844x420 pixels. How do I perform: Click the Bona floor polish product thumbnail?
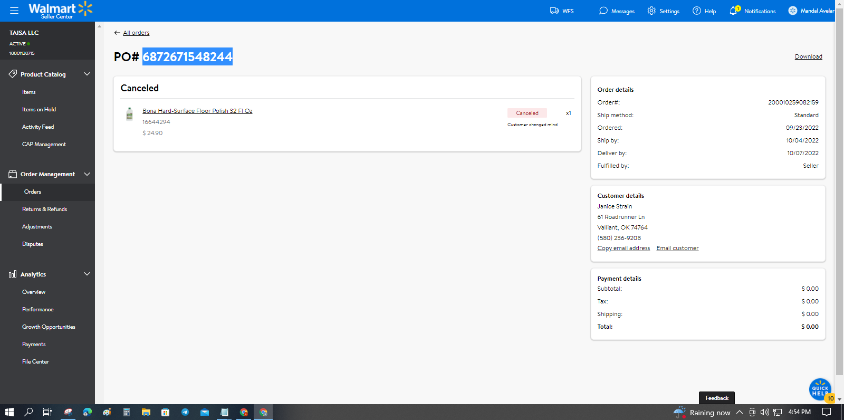click(129, 114)
